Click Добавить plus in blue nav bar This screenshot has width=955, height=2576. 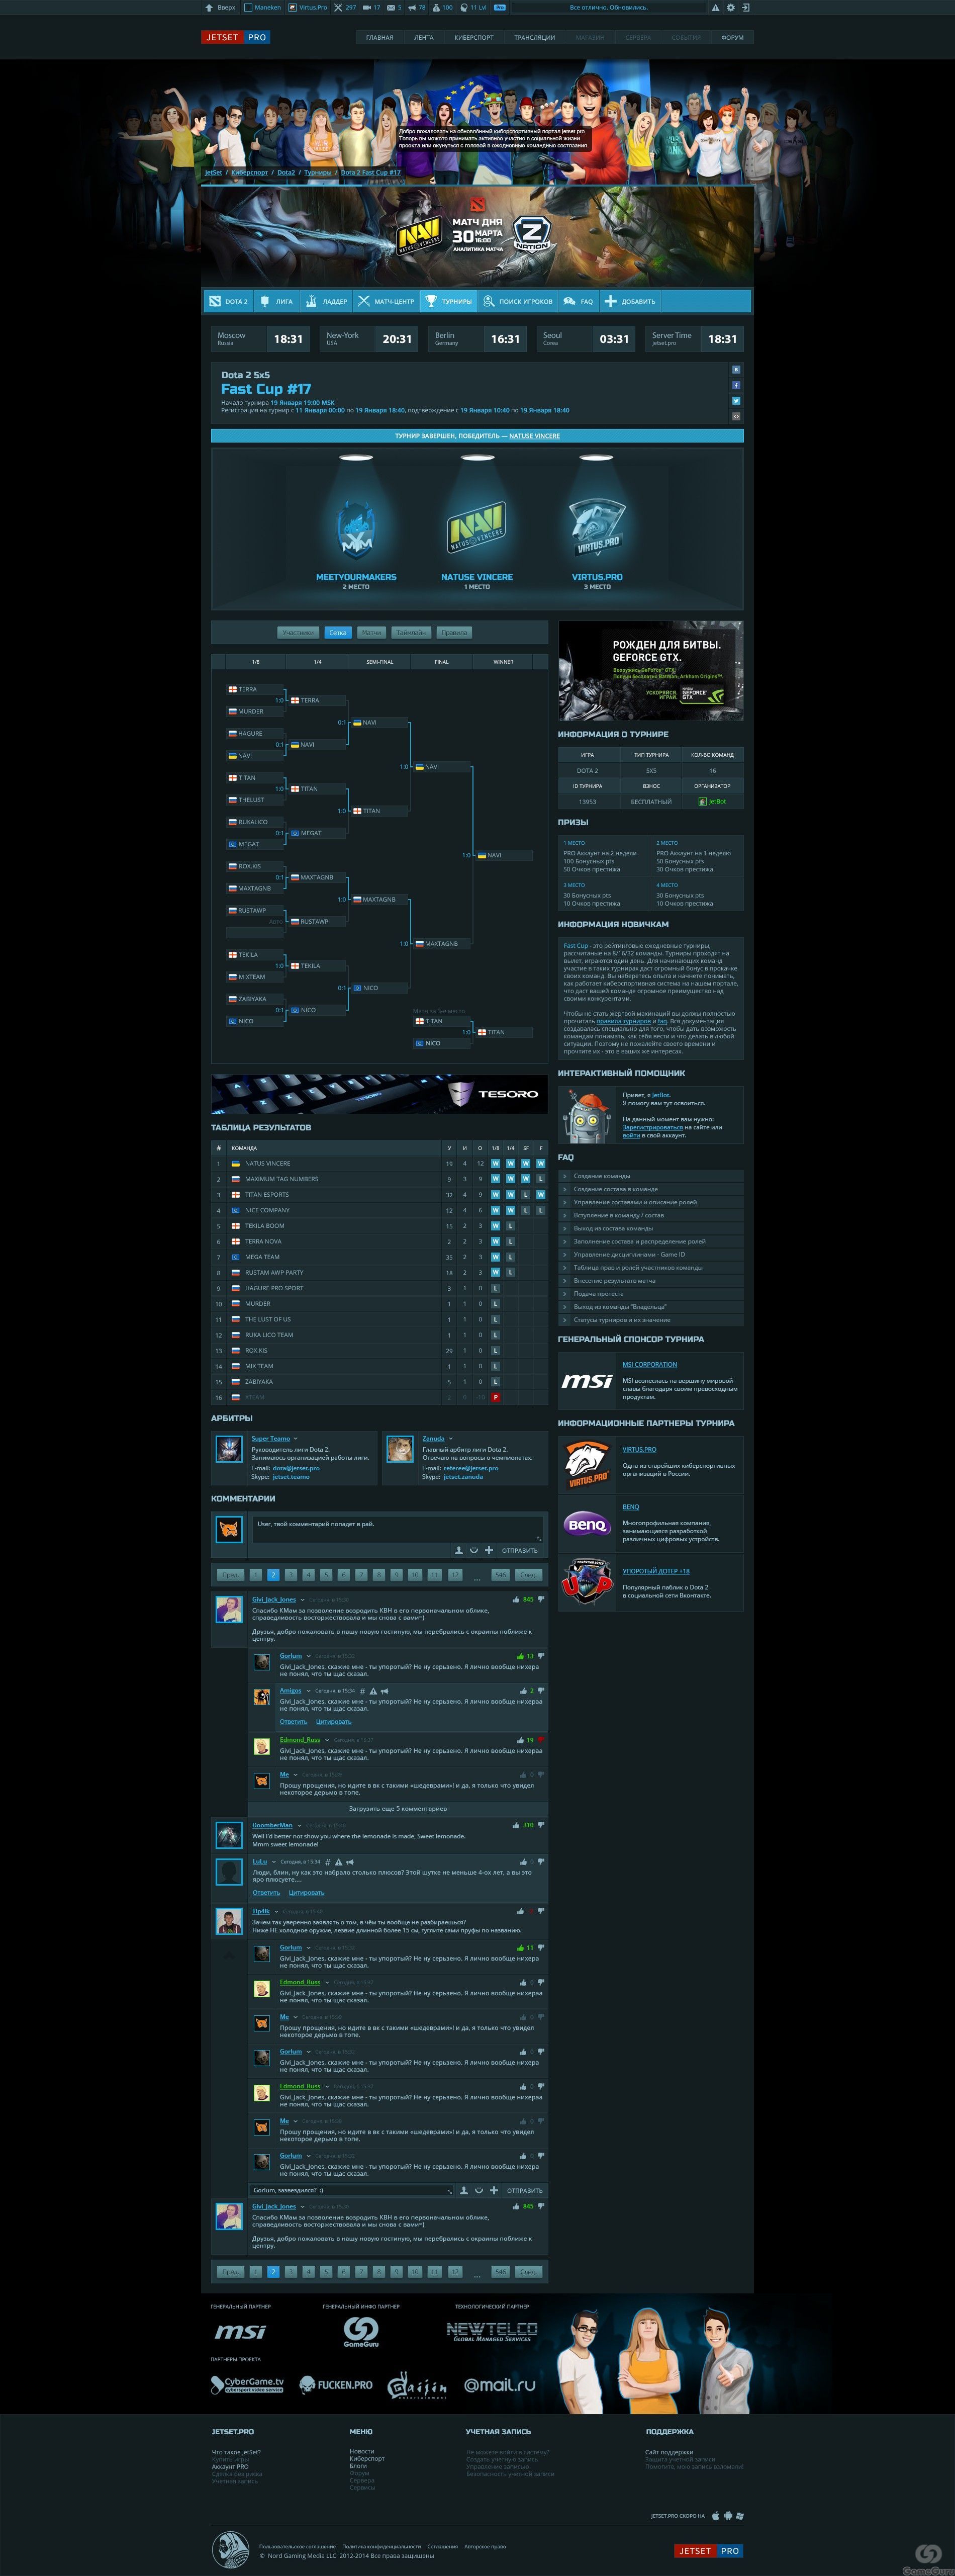tap(630, 301)
